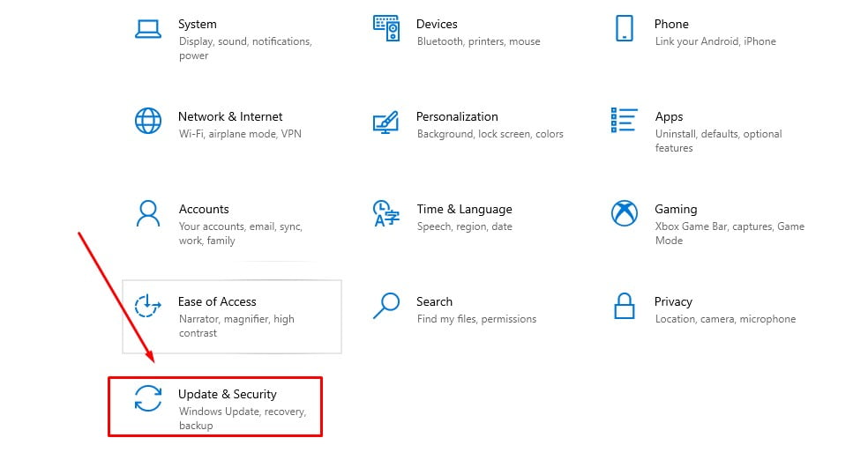The image size is (868, 460).
Task: Click the Personalization paintbrush icon
Action: pyautogui.click(x=385, y=122)
